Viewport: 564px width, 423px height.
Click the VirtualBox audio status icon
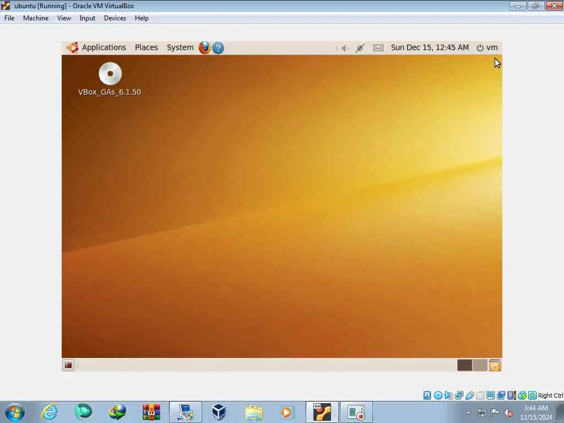pos(448,395)
